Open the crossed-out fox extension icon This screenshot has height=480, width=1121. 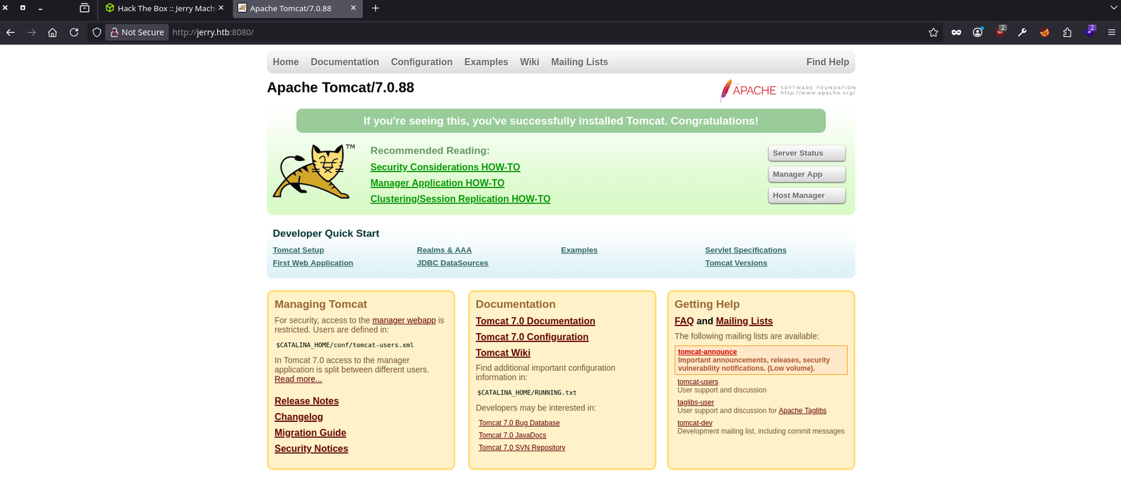coord(1045,32)
